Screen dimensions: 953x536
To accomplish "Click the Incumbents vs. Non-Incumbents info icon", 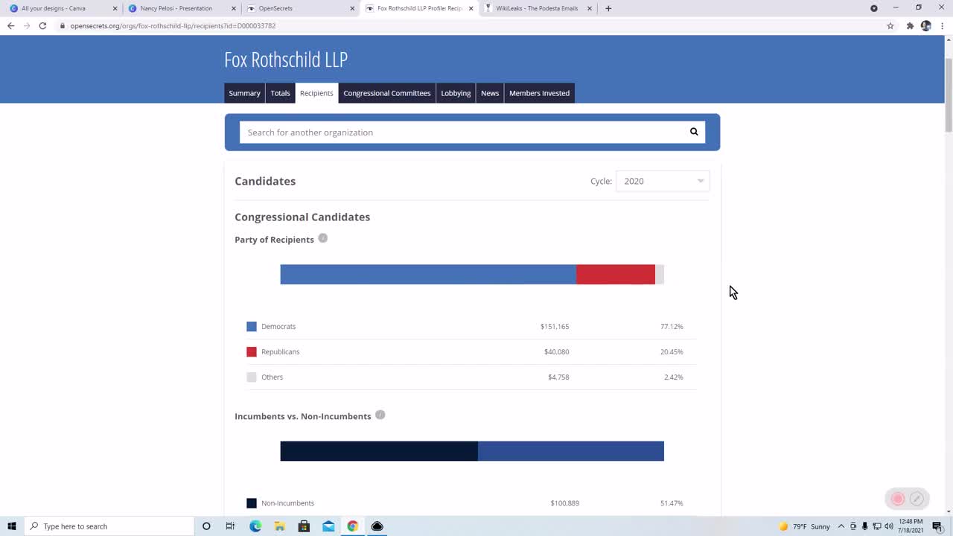I will coord(380,415).
